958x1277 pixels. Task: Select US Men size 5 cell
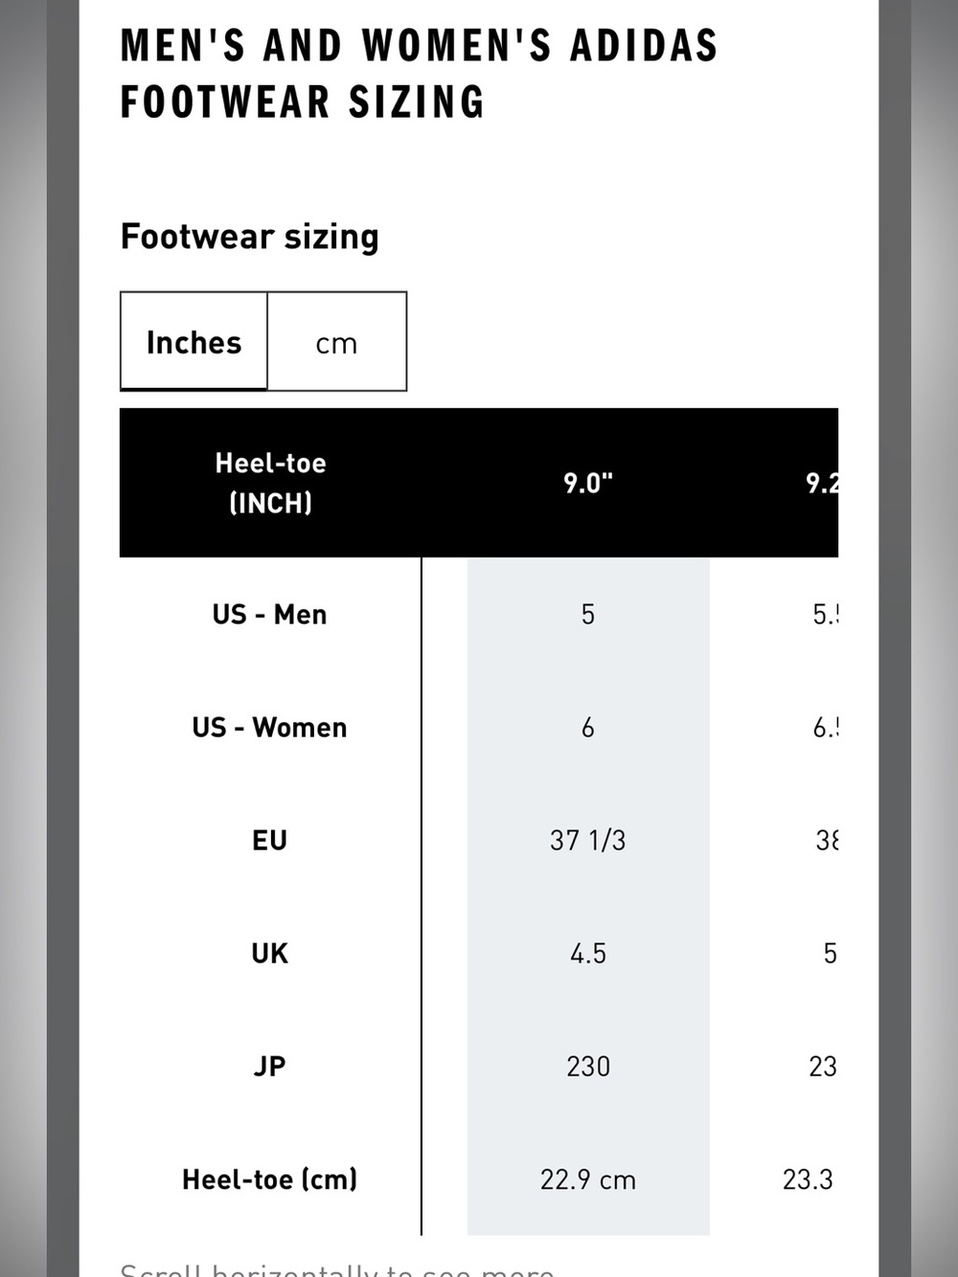pos(588,614)
